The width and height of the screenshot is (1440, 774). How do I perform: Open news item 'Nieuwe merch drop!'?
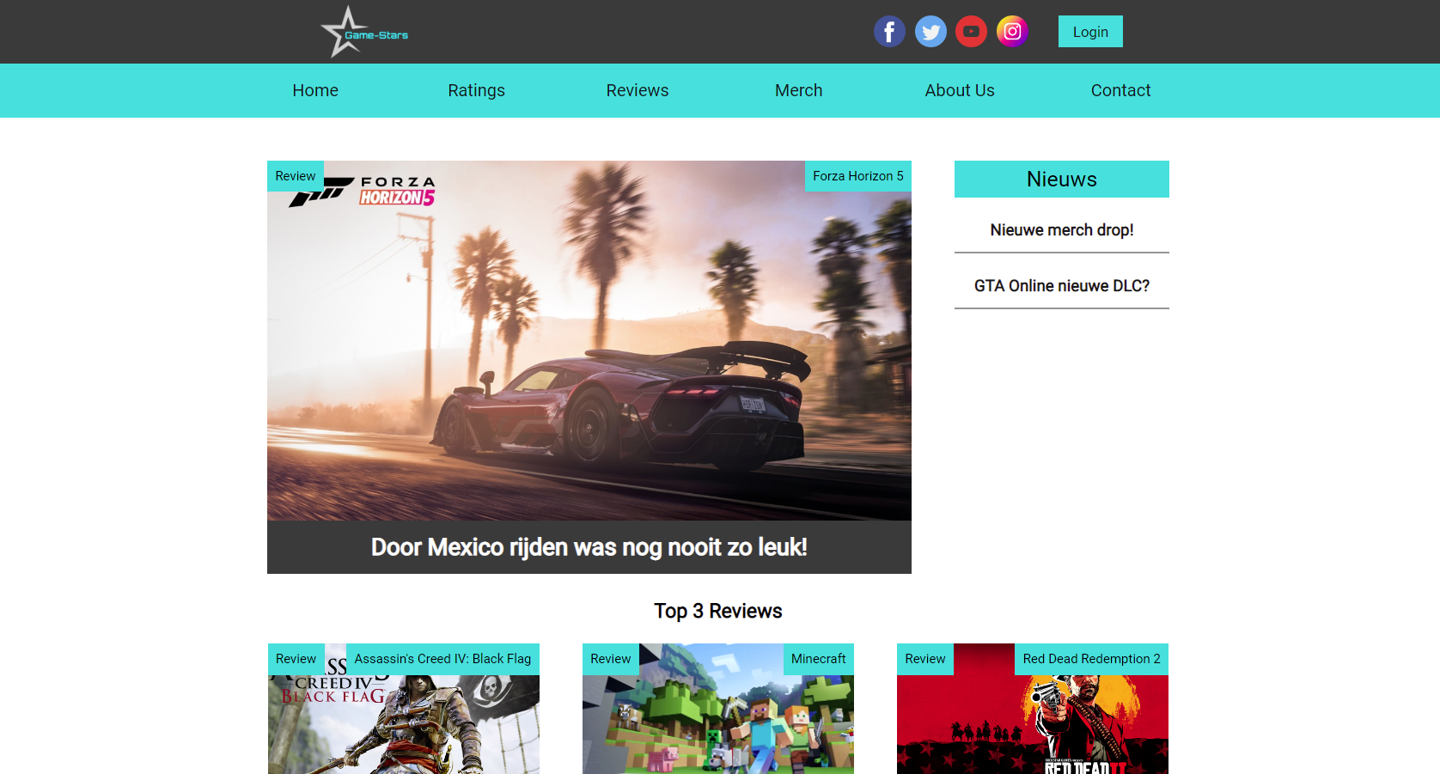[1062, 230]
